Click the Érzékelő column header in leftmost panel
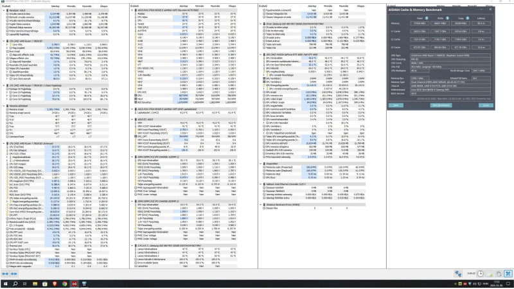 (x=23, y=6)
